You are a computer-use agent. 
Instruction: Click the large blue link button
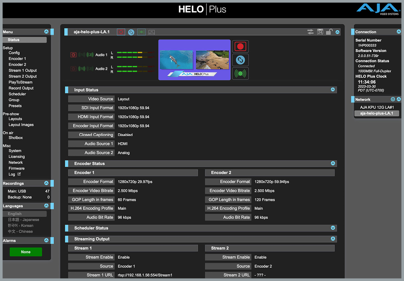click(240, 60)
